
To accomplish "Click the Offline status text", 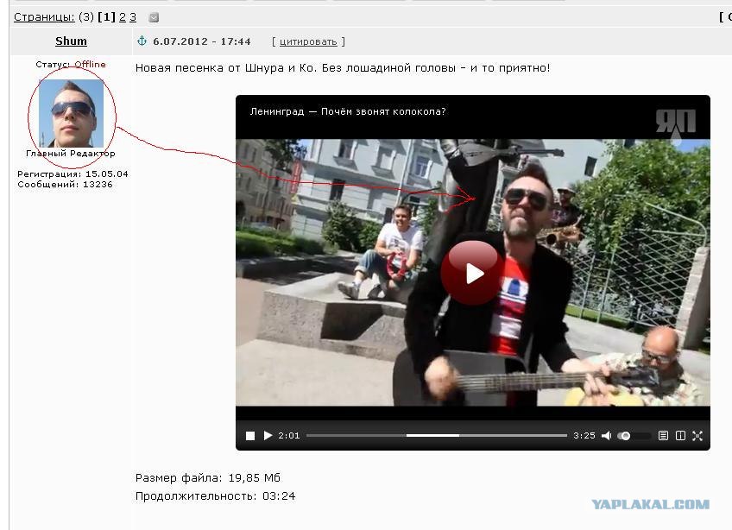I will click(90, 65).
